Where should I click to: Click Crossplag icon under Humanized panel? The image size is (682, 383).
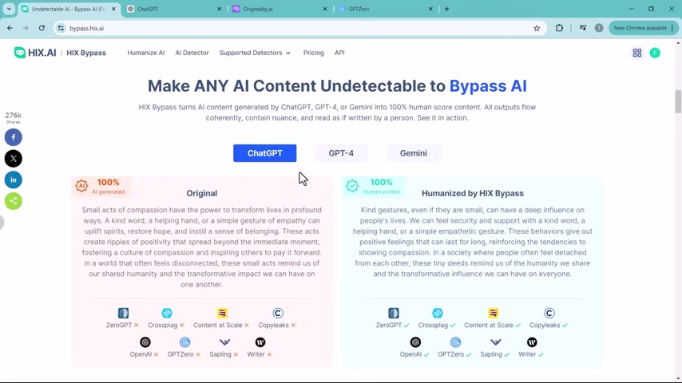tap(438, 313)
